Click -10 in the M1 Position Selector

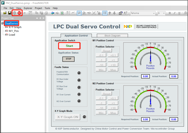pos(101,65)
